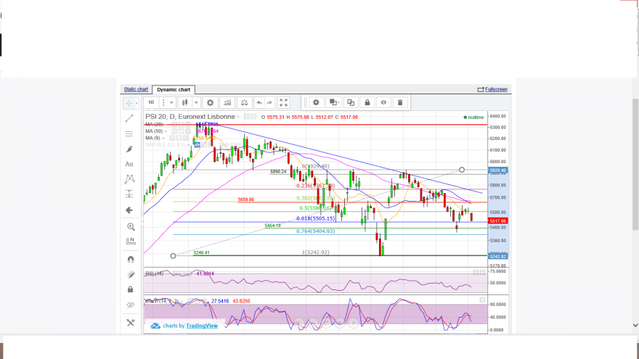Select the upper Fibonacci anchor circle
Image resolution: width=639 pixels, height=359 pixels.
point(462,170)
